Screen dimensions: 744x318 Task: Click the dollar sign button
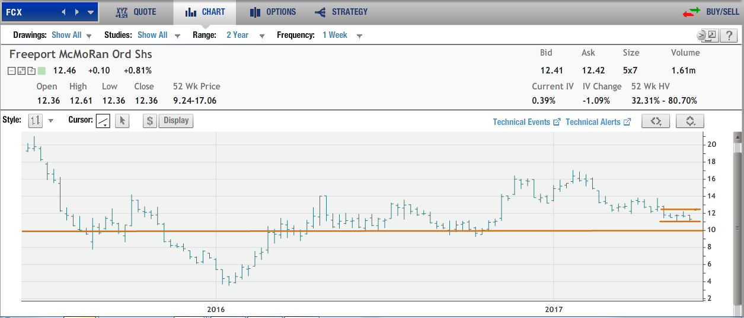point(149,121)
